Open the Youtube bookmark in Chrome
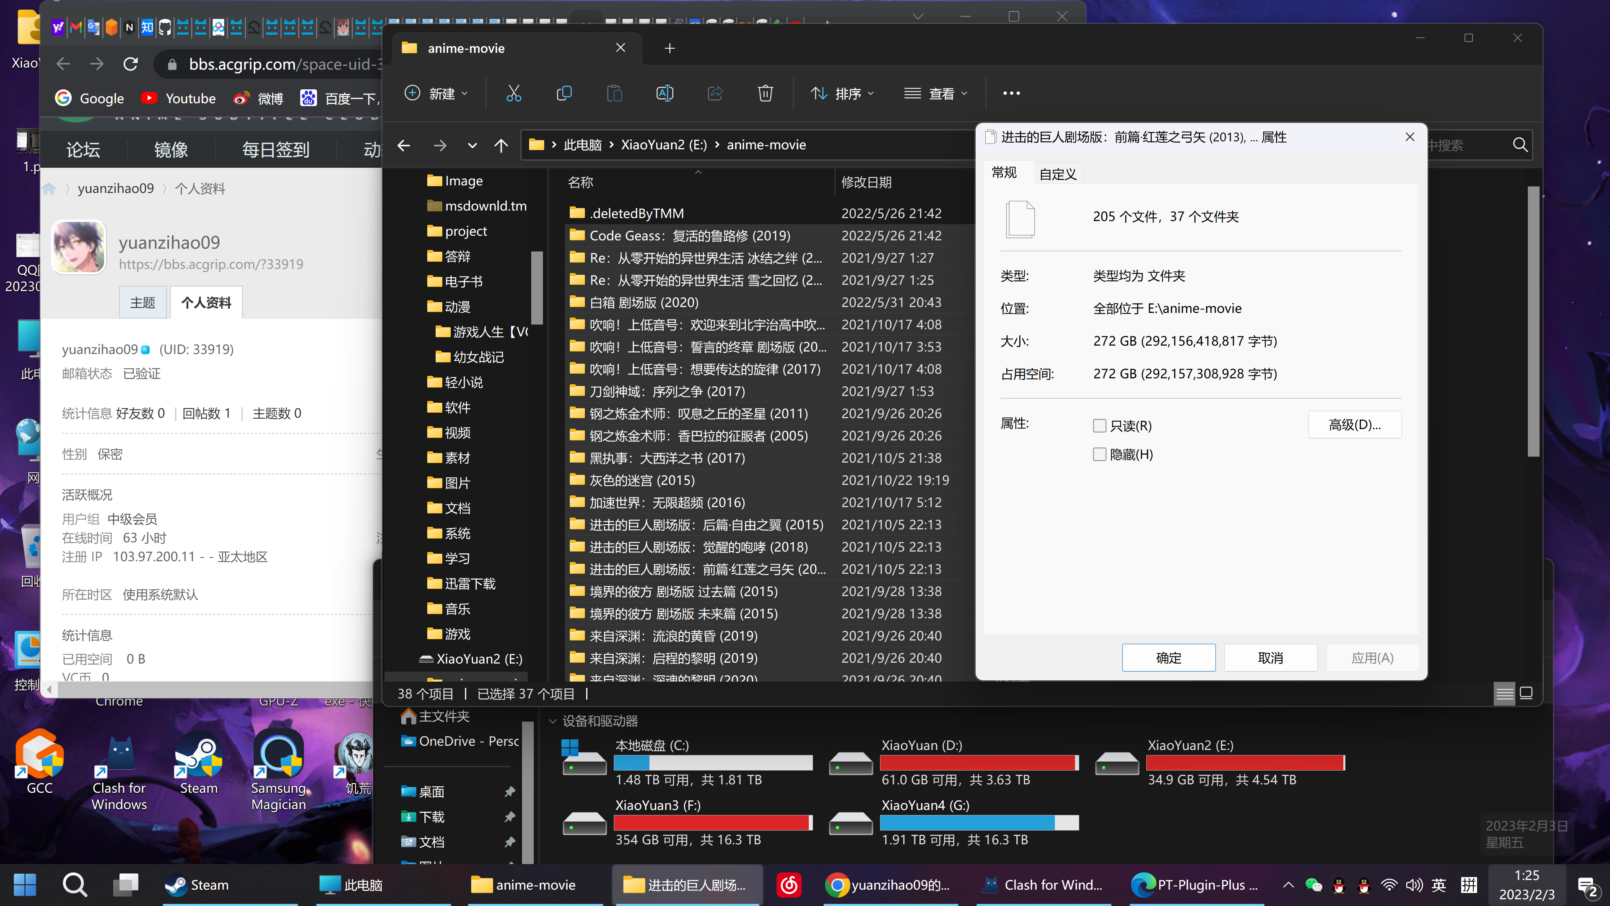 178,98
